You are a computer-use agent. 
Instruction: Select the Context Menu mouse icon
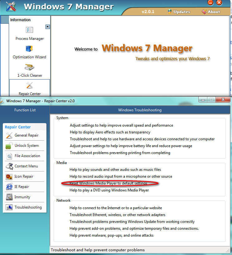point(9,166)
